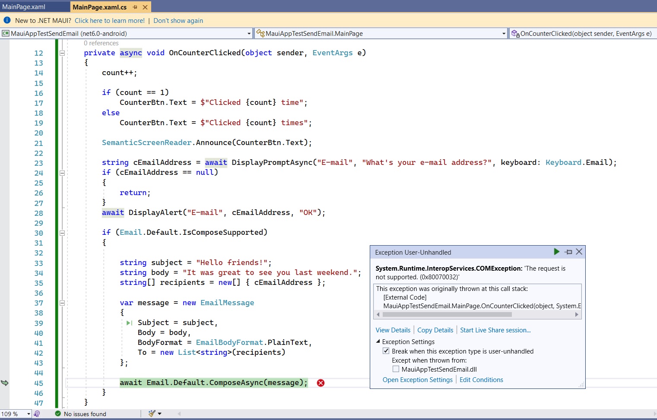
Task: Open the net6.0-android project dropdown
Action: 249,33
